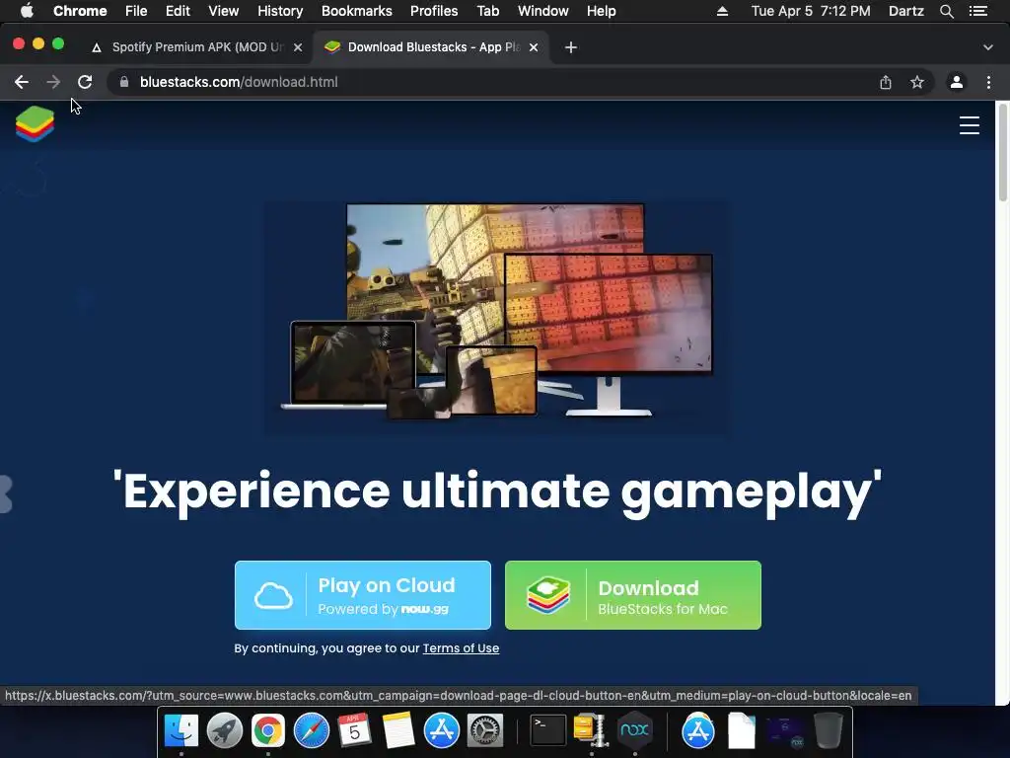Open the Window menu

pos(543,11)
